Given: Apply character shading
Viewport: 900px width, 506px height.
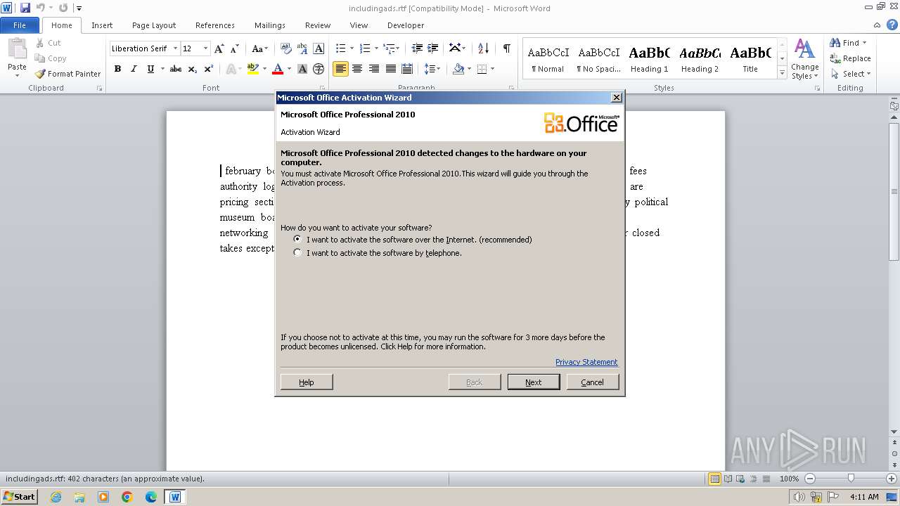Looking at the screenshot, I should (302, 69).
